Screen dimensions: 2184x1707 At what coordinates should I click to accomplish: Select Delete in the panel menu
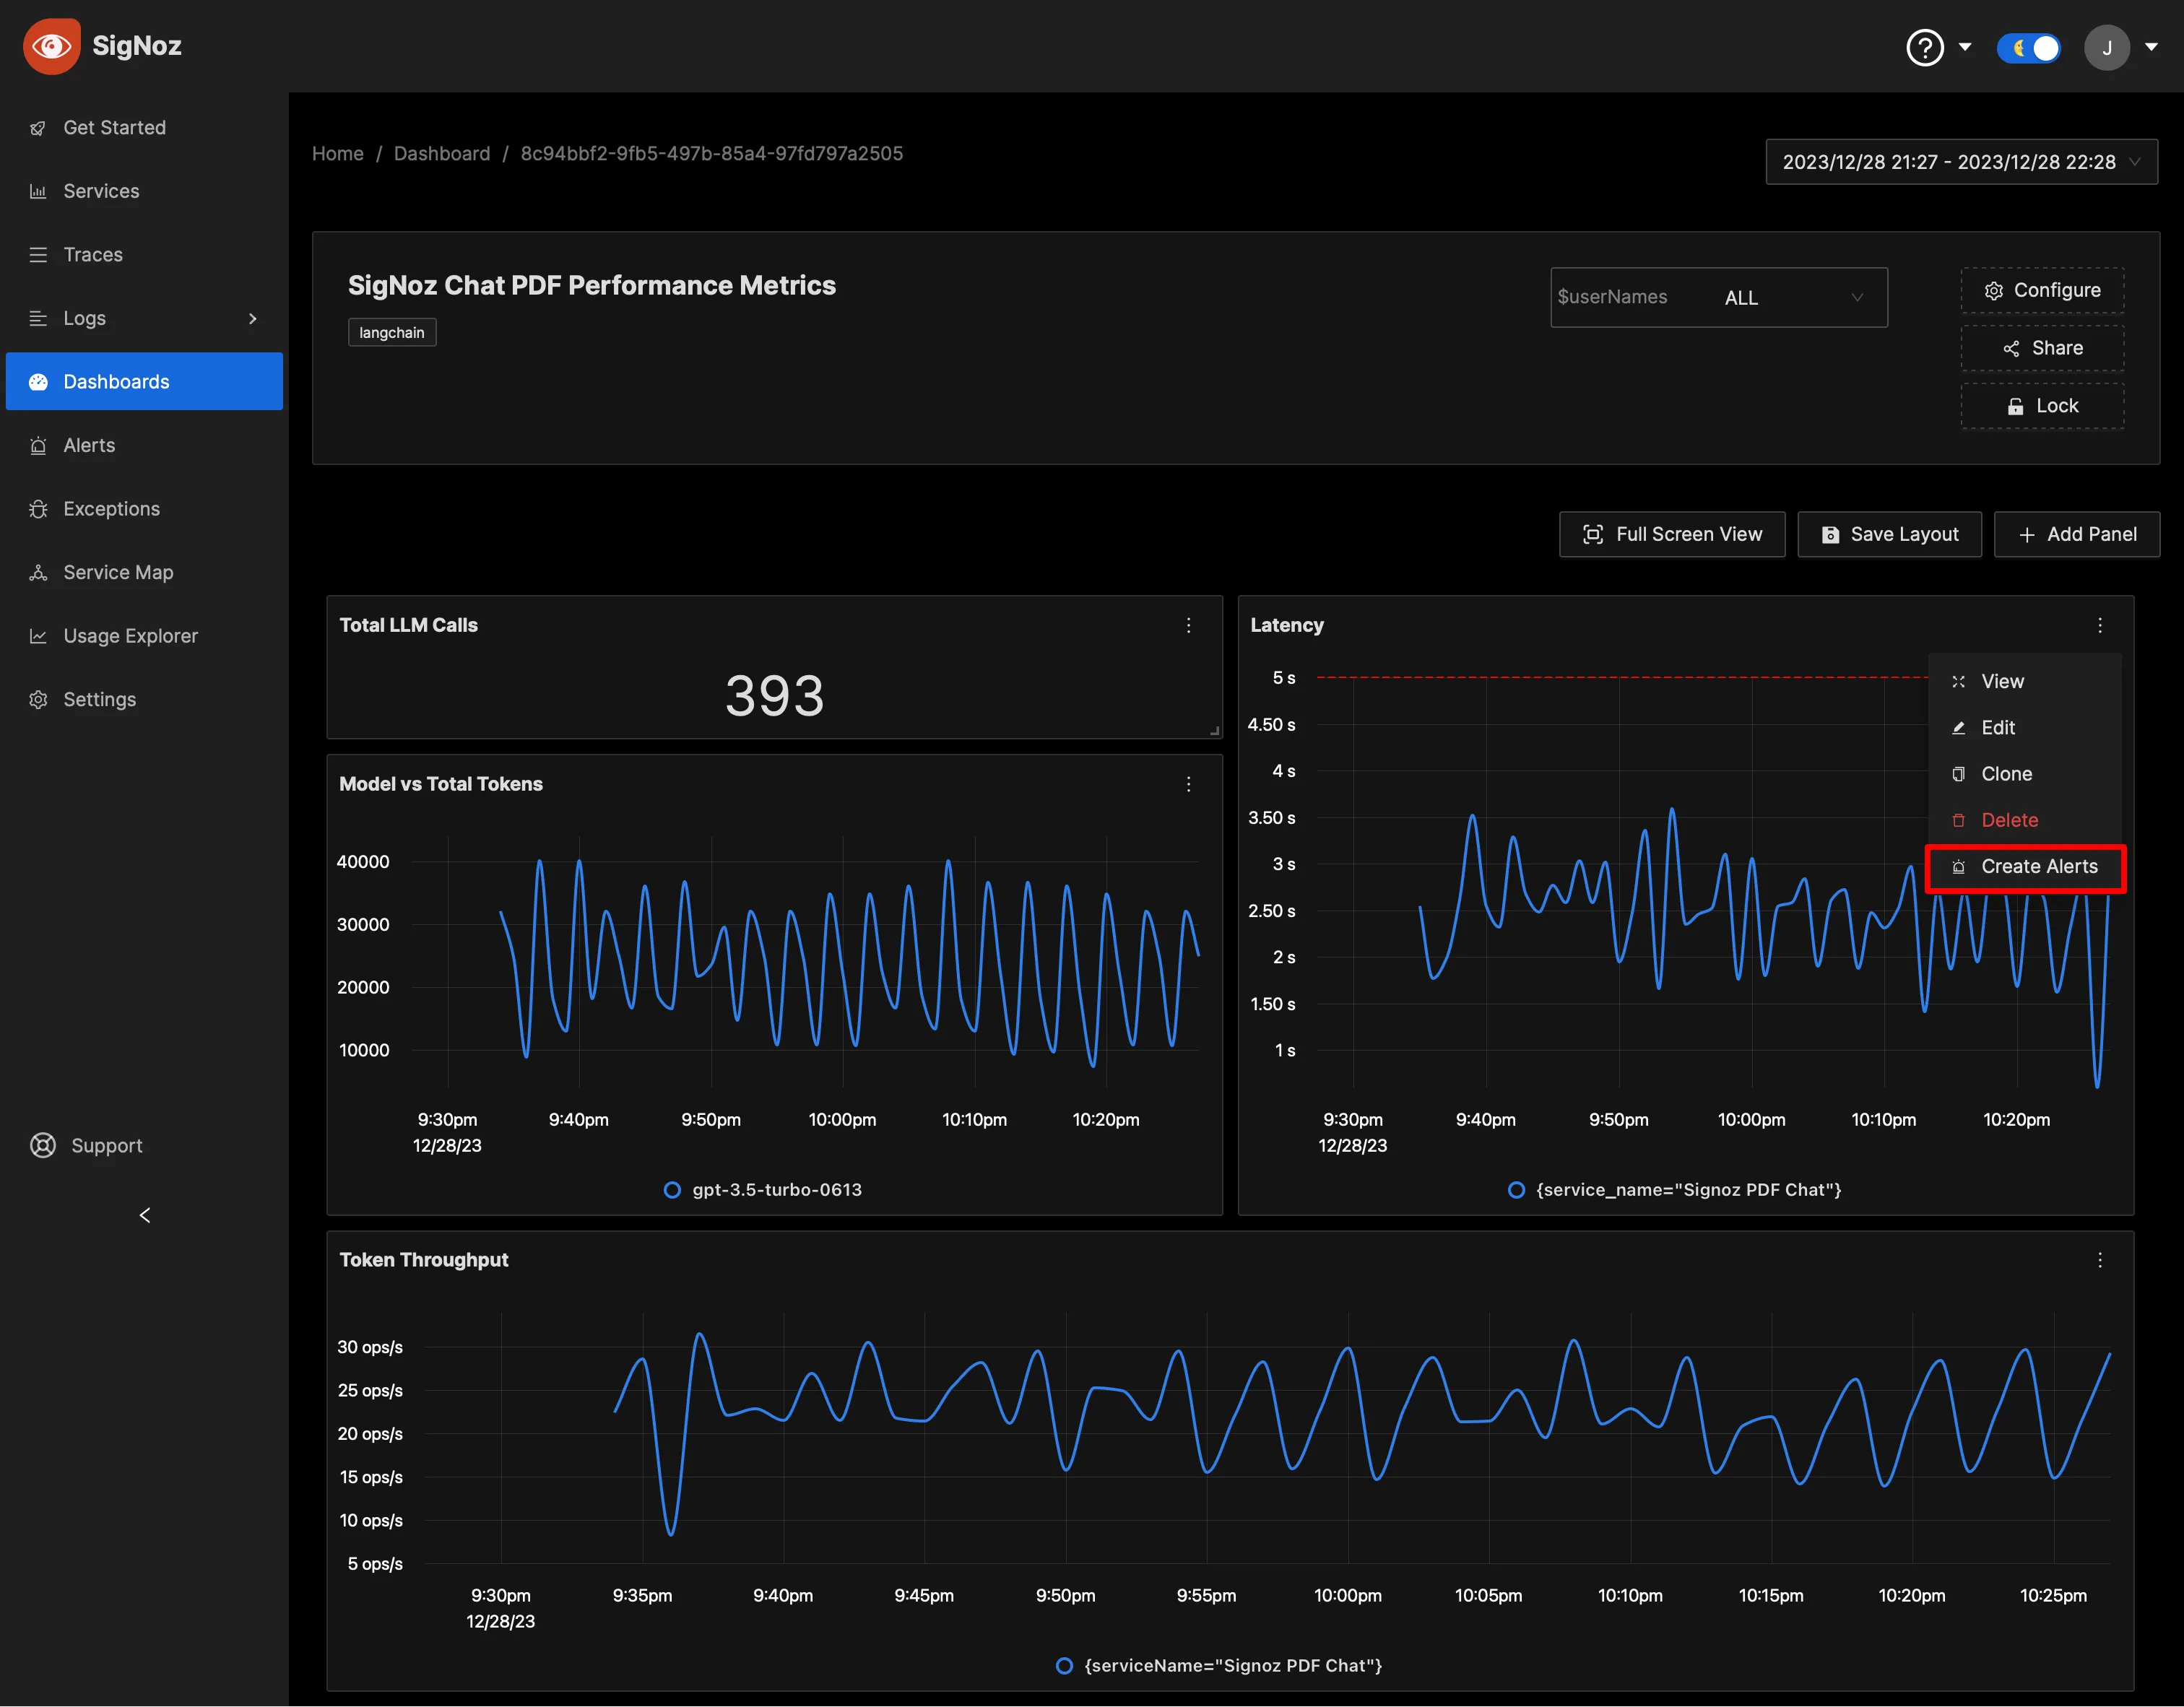(2025, 820)
